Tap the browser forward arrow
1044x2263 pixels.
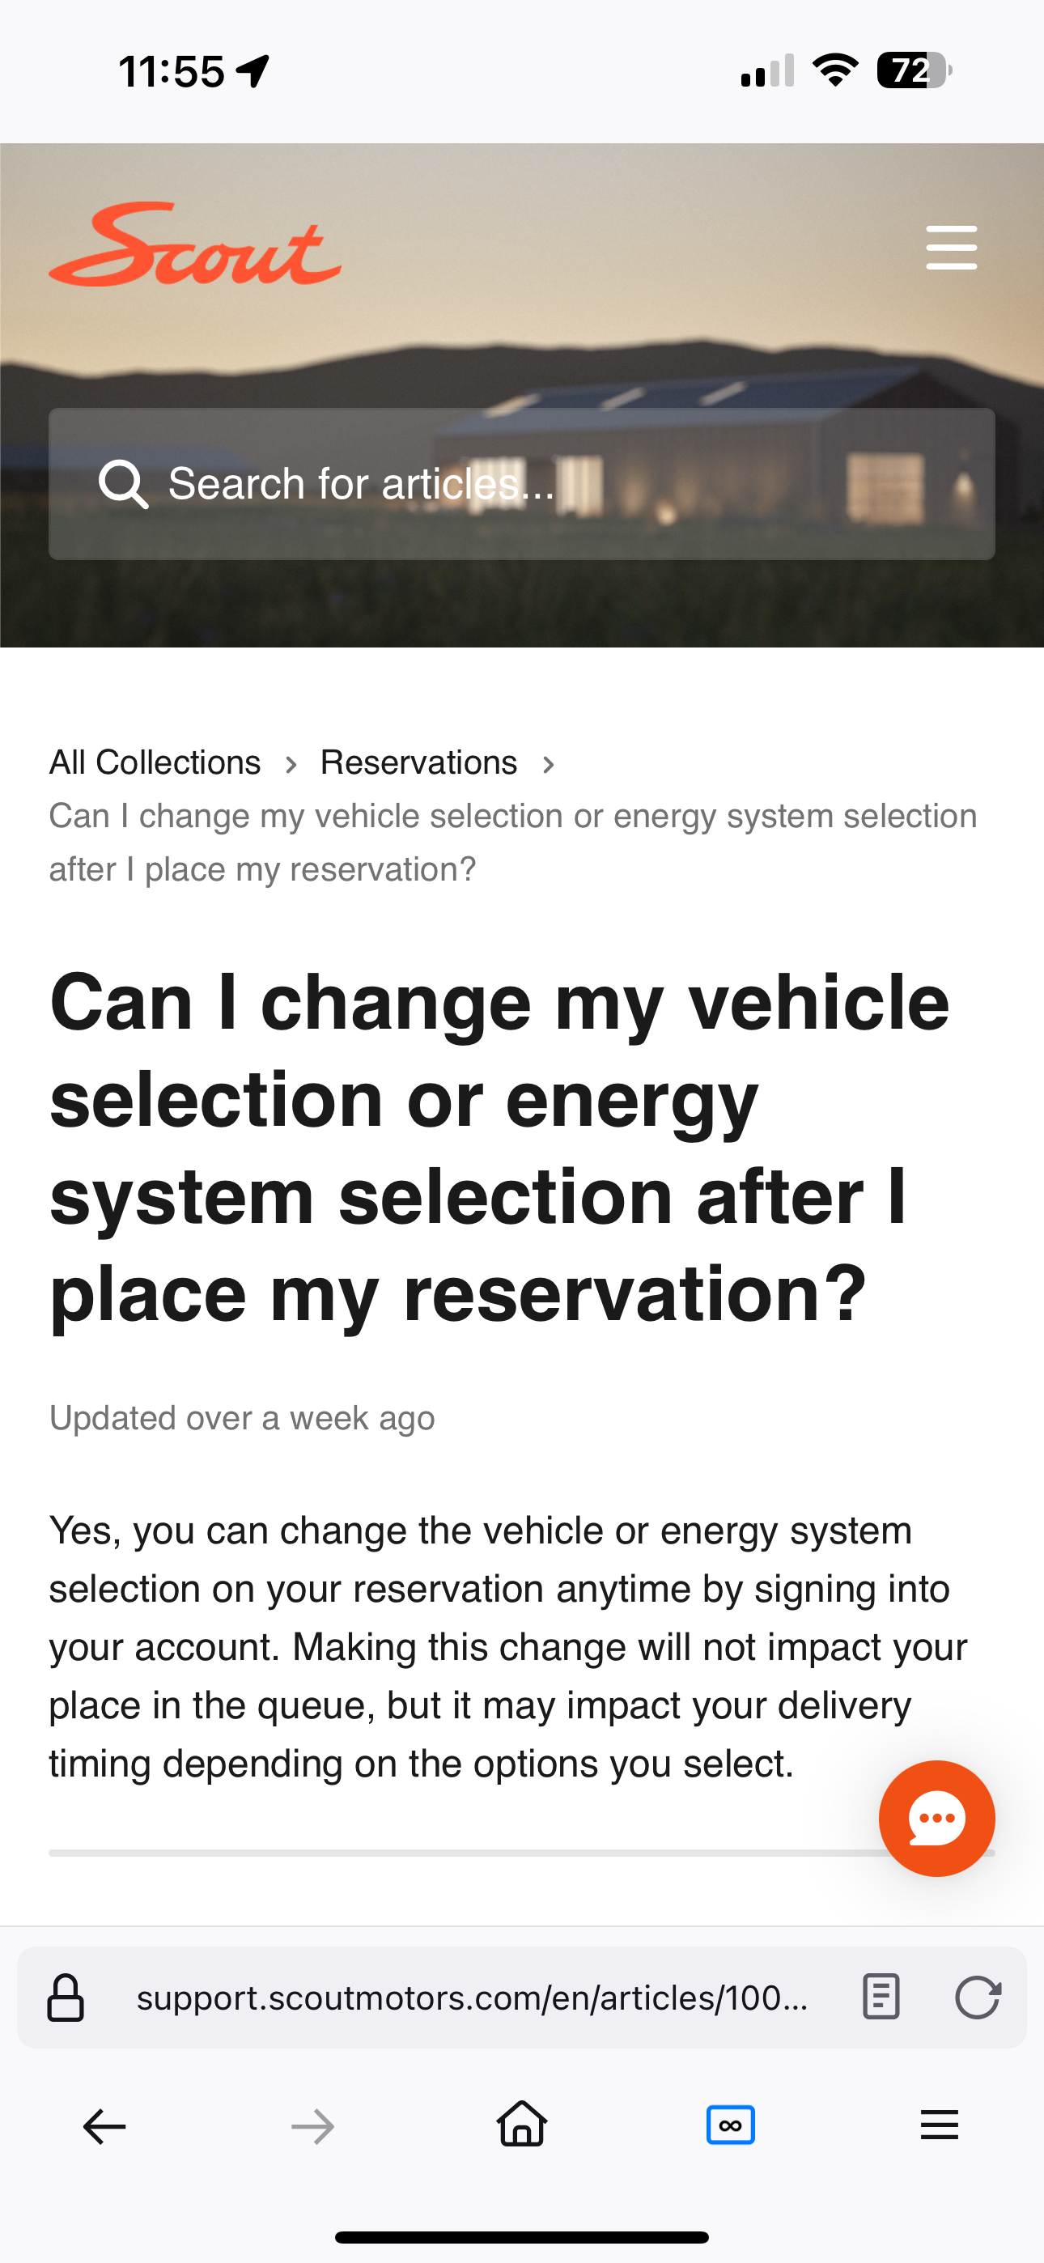[x=313, y=2127]
